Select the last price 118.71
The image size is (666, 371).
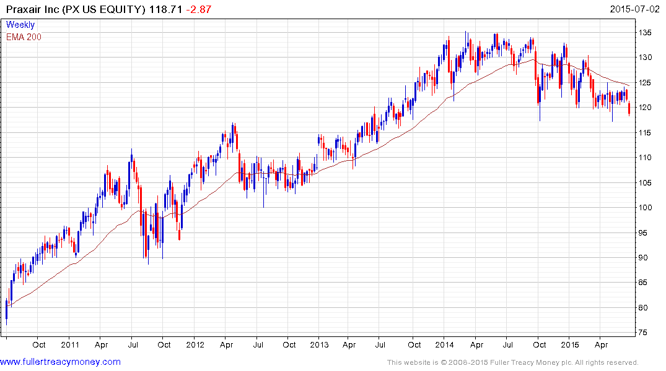pyautogui.click(x=165, y=9)
